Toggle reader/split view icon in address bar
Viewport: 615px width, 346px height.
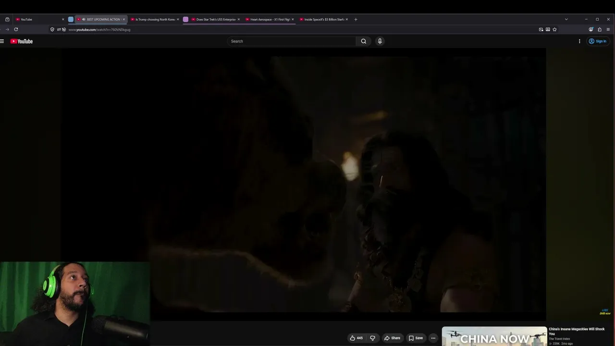(548, 29)
